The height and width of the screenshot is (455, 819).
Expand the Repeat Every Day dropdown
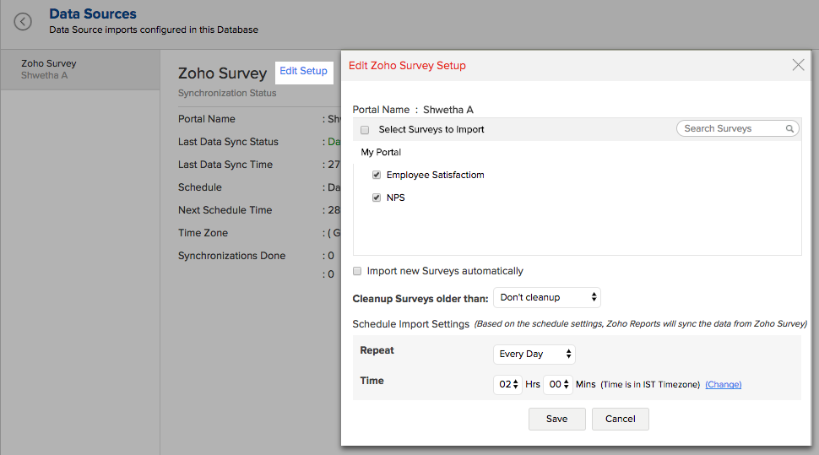pyautogui.click(x=534, y=354)
